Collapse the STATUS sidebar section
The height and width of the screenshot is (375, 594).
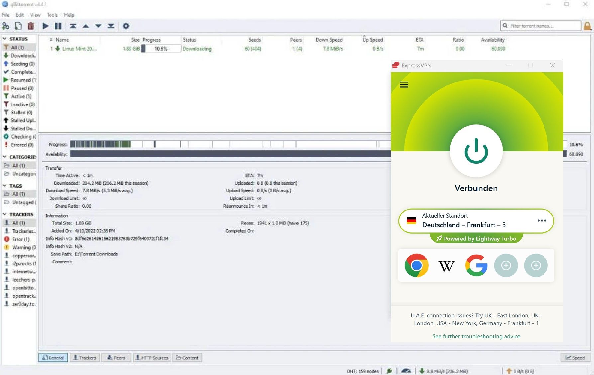coord(5,39)
